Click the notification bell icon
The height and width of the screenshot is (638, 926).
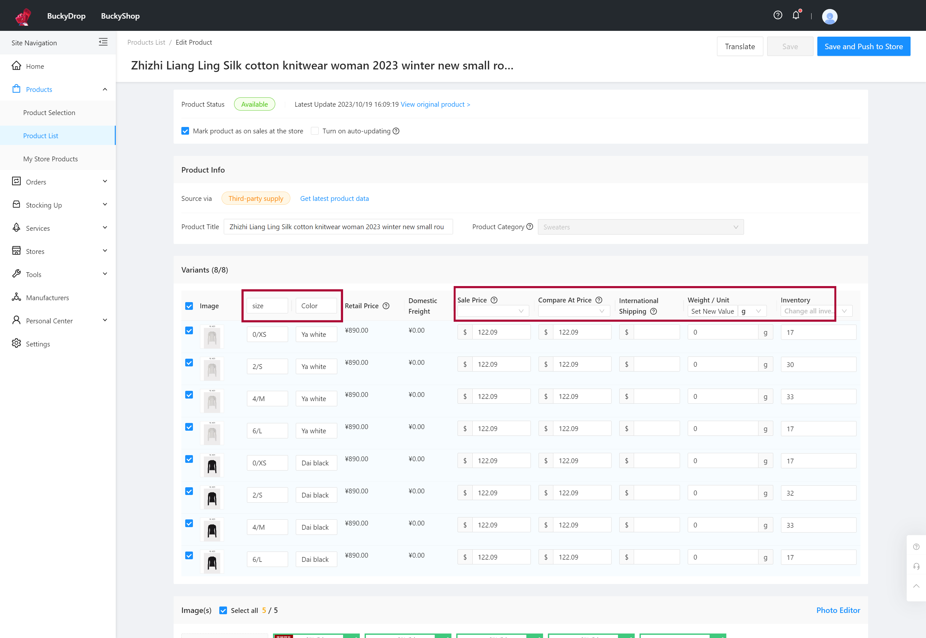796,16
